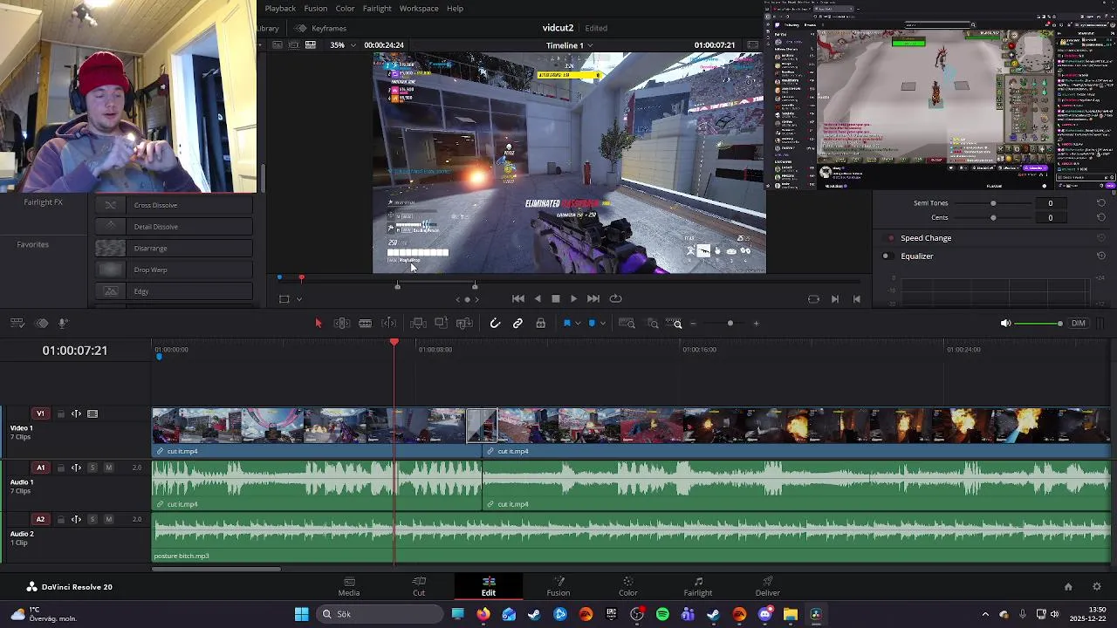The image size is (1117, 628).
Task: Open the Marker color dropdown arrow
Action: tap(602, 324)
